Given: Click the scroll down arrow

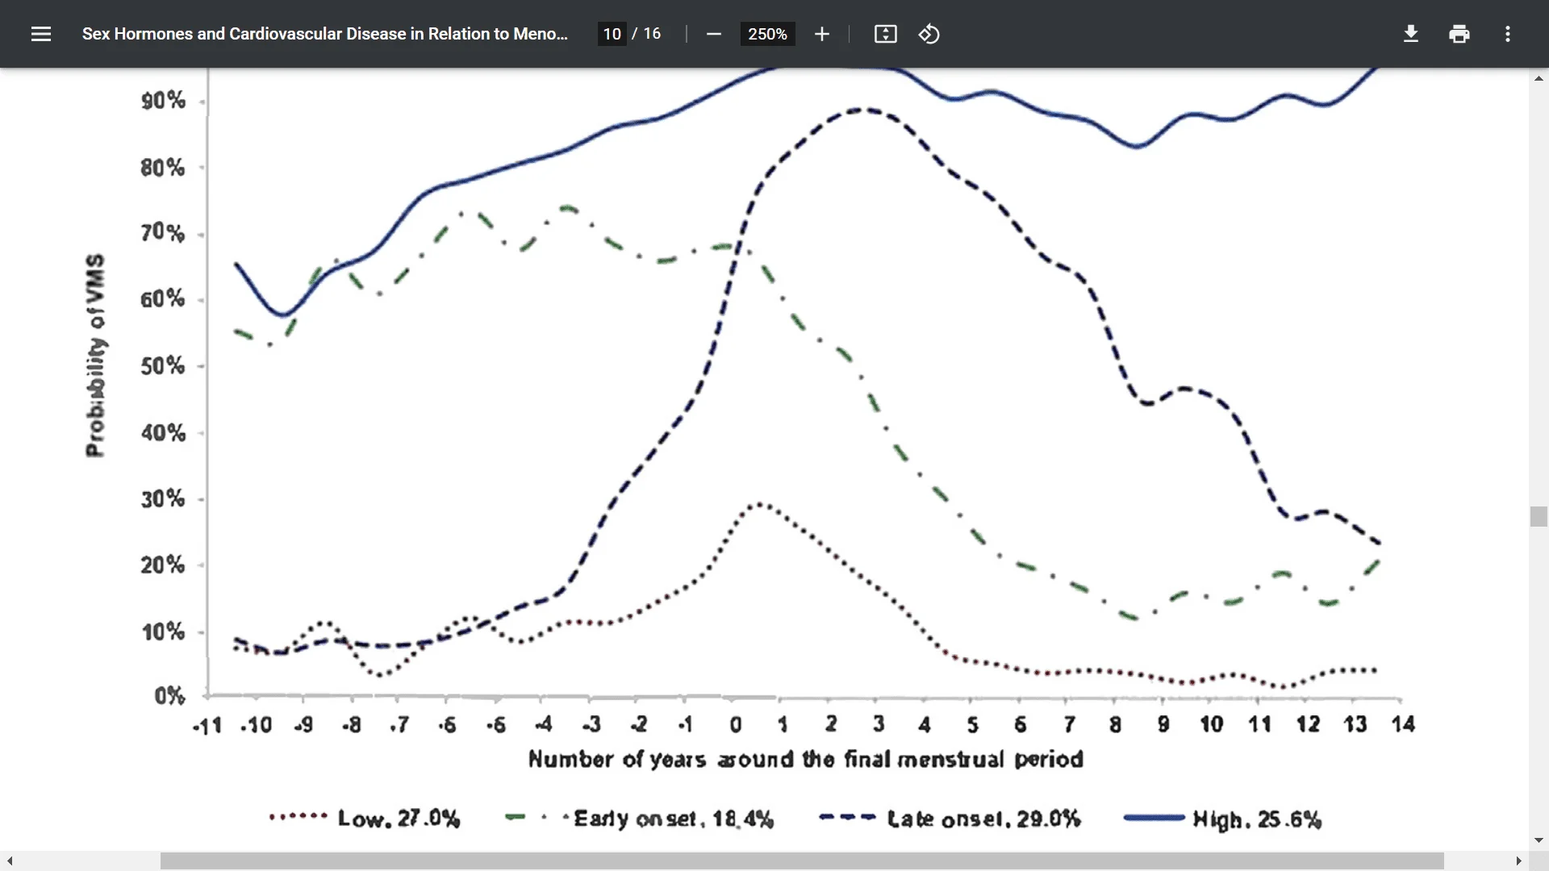Looking at the screenshot, I should pyautogui.click(x=1539, y=840).
